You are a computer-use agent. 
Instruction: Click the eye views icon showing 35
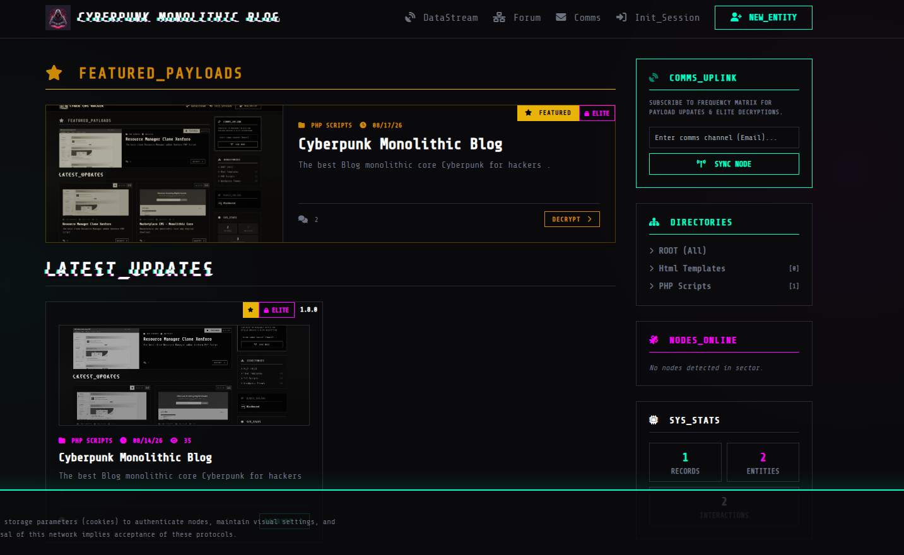[x=174, y=441]
